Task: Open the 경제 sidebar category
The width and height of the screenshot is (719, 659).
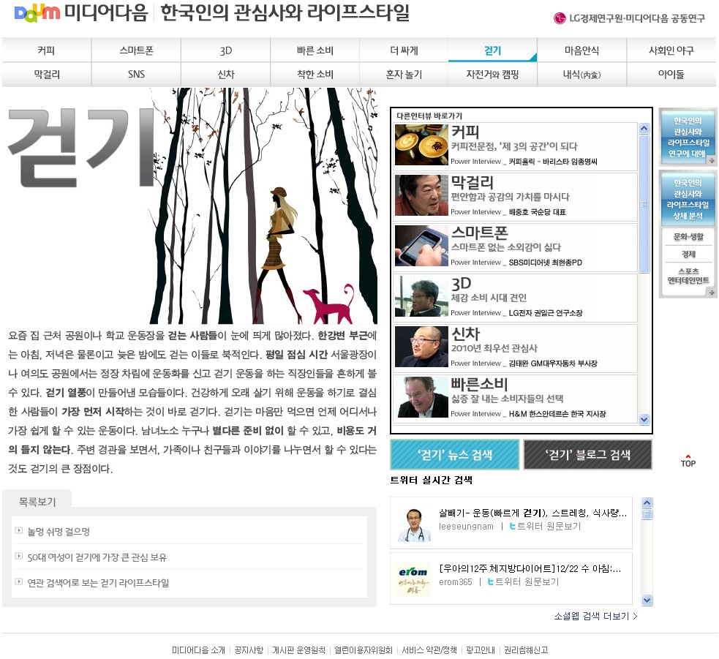Action: click(688, 254)
